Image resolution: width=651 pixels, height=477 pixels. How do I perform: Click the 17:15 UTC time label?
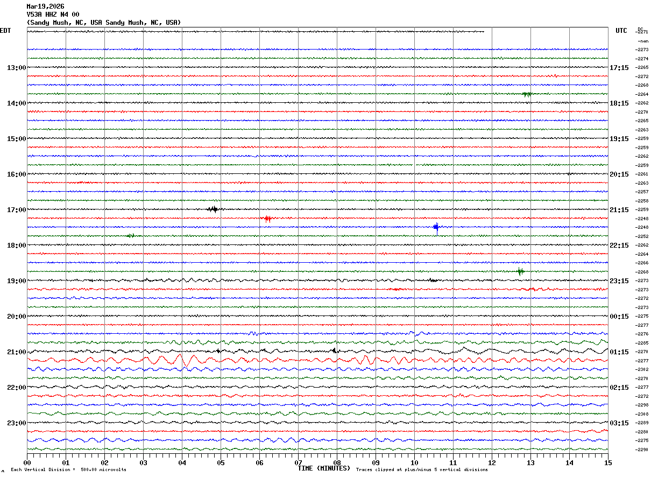point(619,68)
